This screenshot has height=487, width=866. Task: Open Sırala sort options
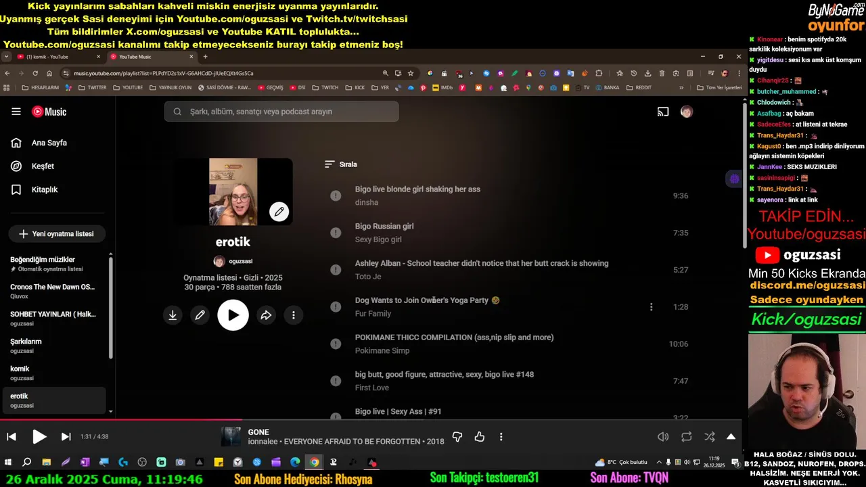pyautogui.click(x=340, y=164)
